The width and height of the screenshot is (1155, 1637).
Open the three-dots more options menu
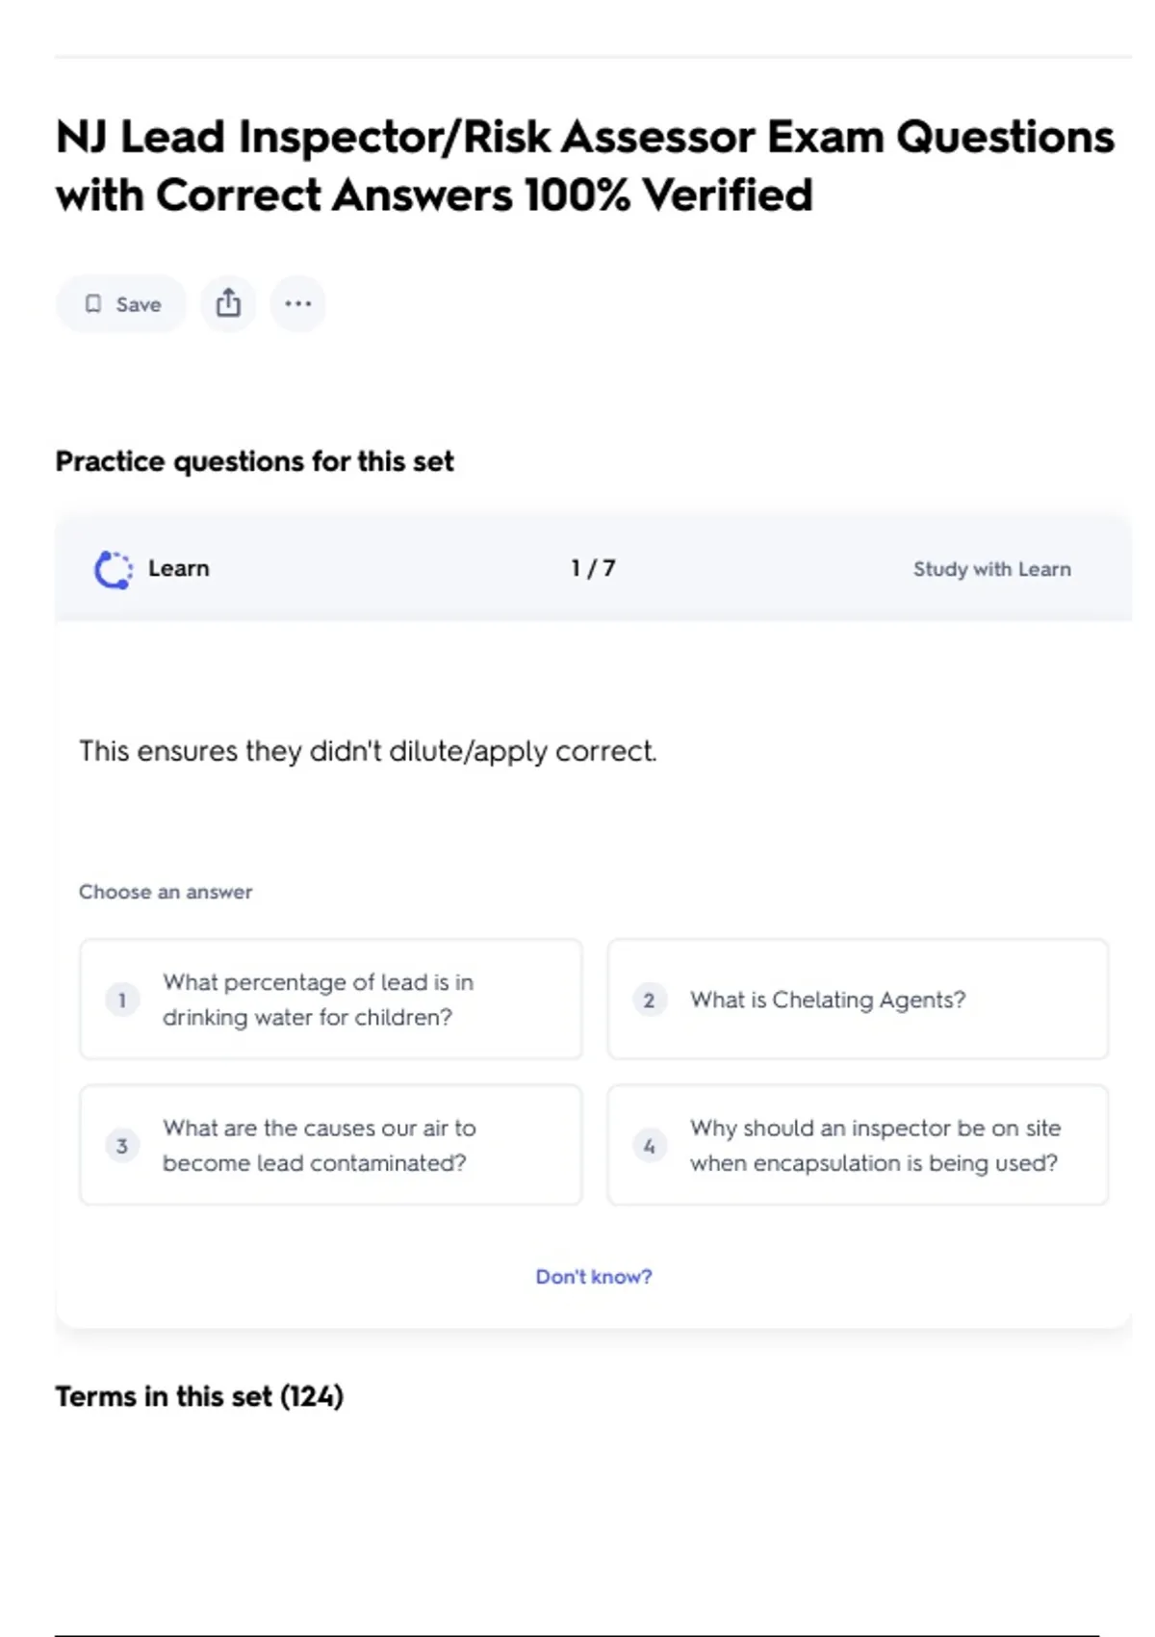[x=297, y=304]
